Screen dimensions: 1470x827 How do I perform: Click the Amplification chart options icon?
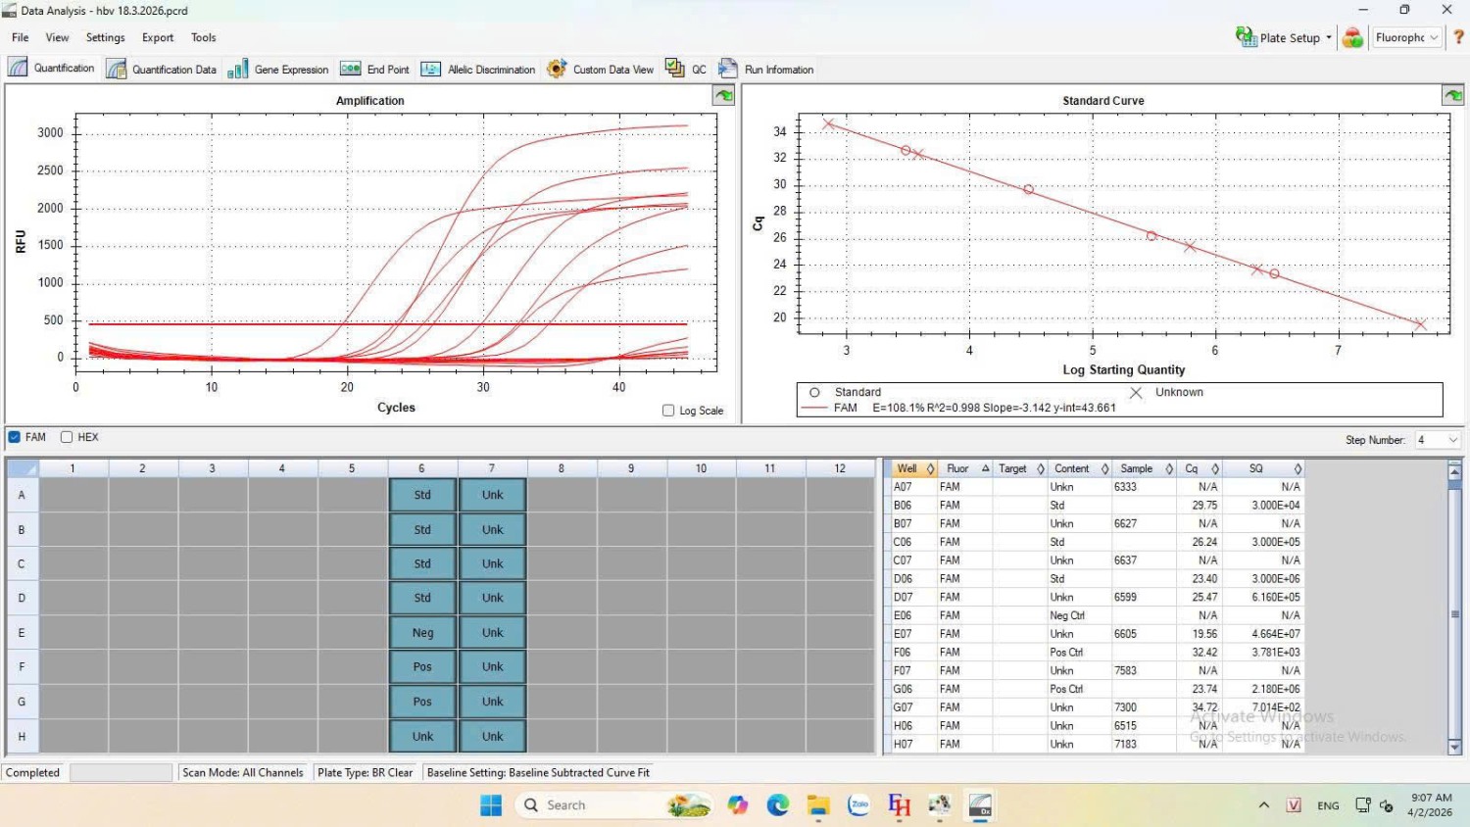tap(723, 95)
